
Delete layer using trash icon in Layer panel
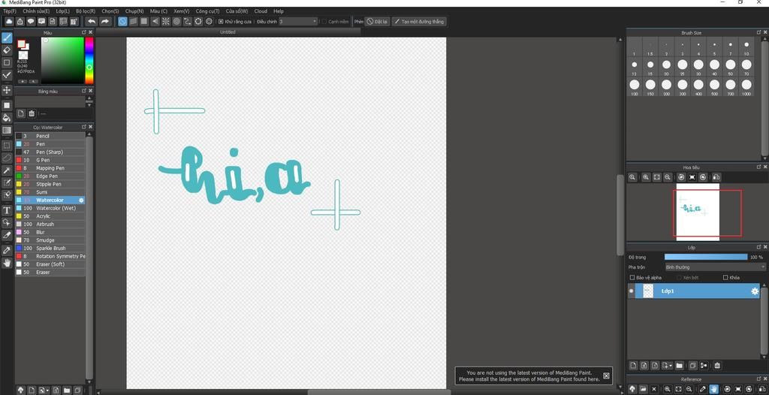coord(717,366)
